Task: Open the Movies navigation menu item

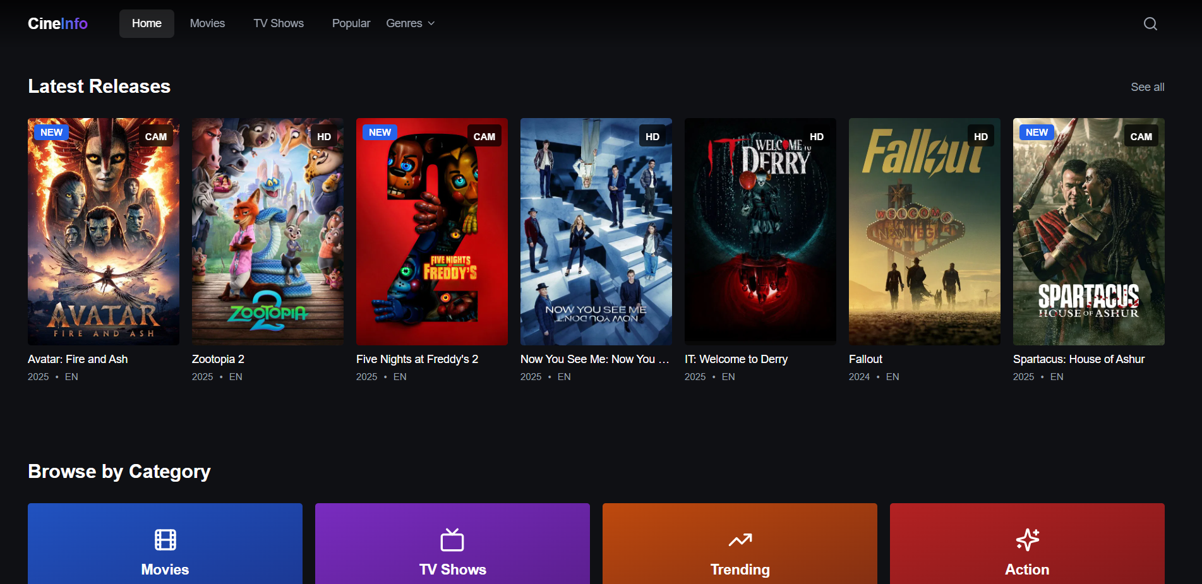Action: click(207, 23)
